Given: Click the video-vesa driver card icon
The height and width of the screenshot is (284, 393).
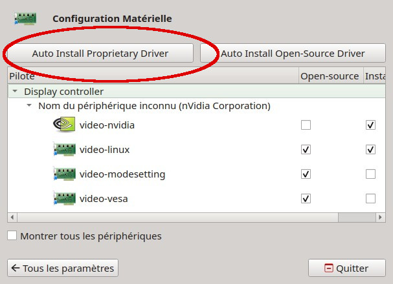Looking at the screenshot, I should click(64, 198).
